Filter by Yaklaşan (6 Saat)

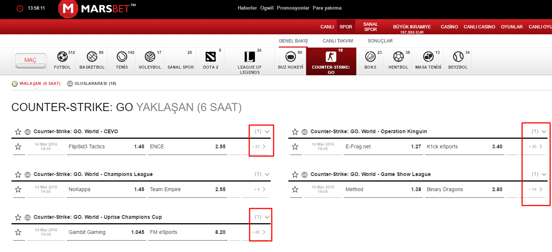(36, 84)
